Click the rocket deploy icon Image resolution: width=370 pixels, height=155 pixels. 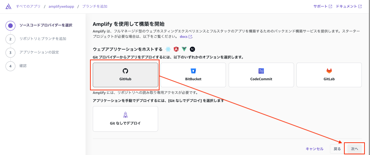(x=125, y=115)
